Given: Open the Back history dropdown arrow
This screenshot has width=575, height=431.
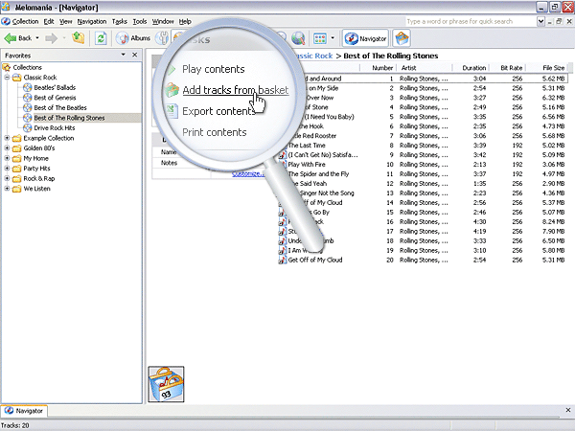Looking at the screenshot, I should tap(37, 38).
